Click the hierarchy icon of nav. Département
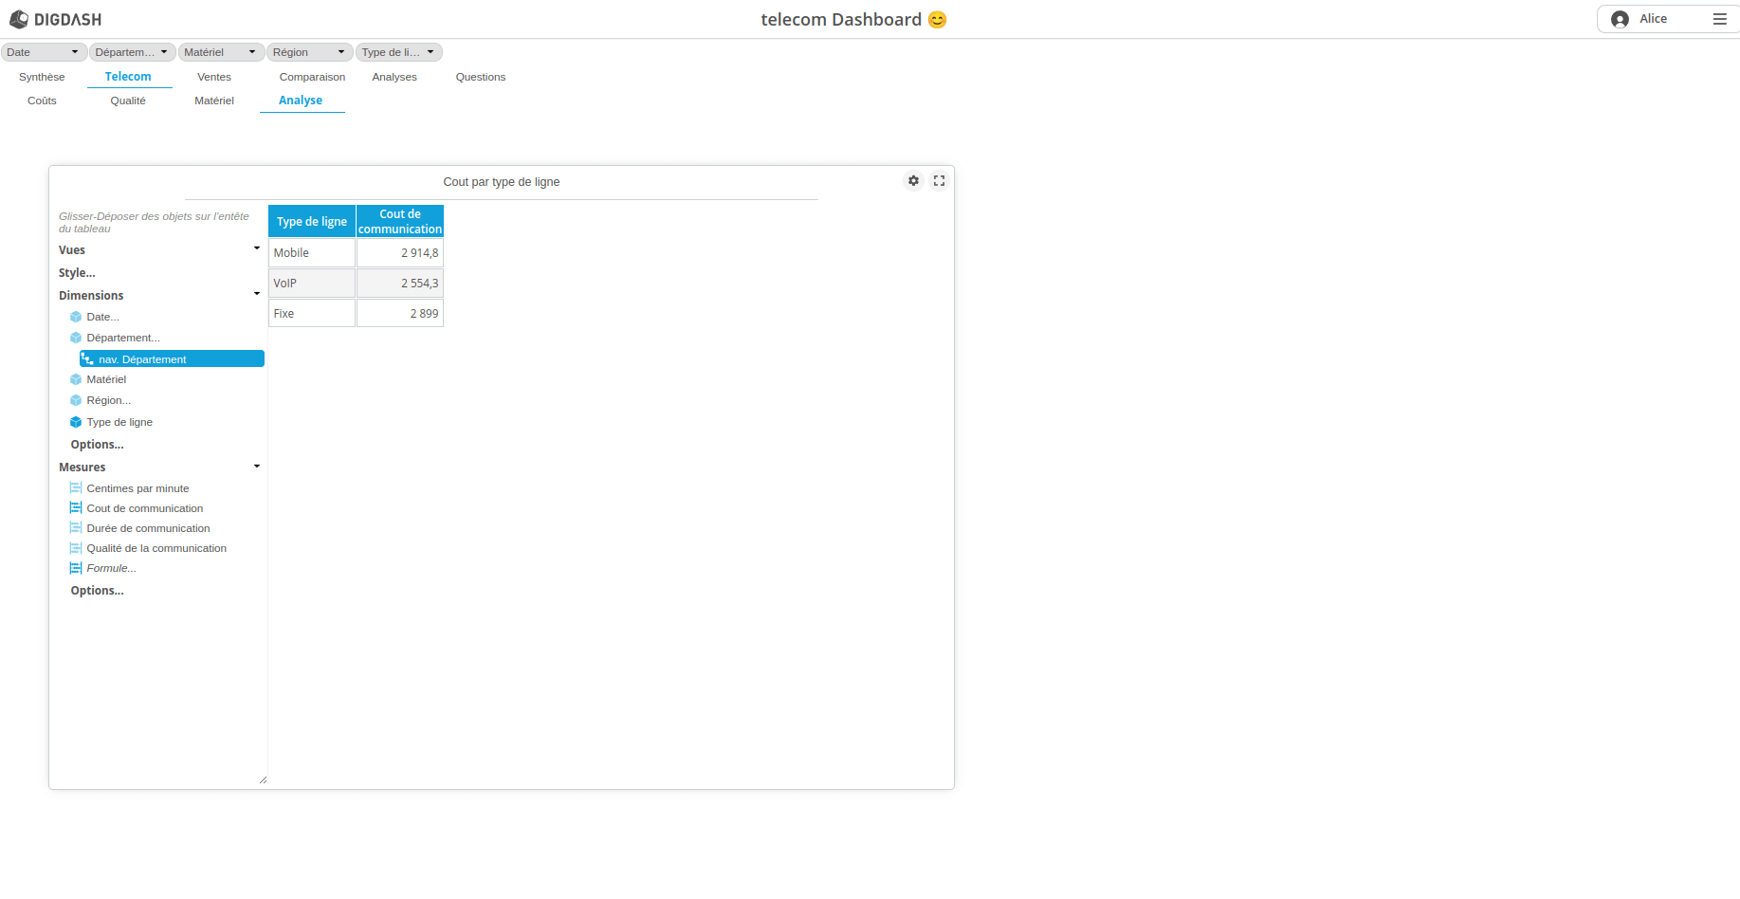 click(x=88, y=359)
